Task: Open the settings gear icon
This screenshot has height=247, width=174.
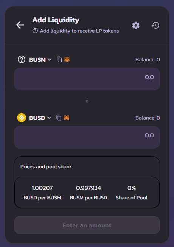Action: click(136, 25)
